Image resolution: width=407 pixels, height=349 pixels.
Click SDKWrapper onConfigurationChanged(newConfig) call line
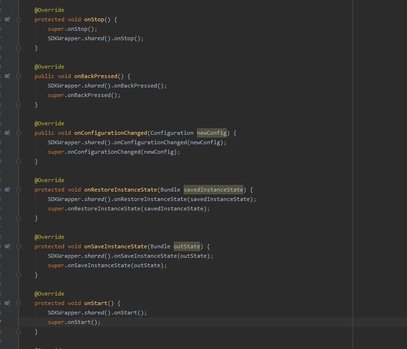pos(137,143)
